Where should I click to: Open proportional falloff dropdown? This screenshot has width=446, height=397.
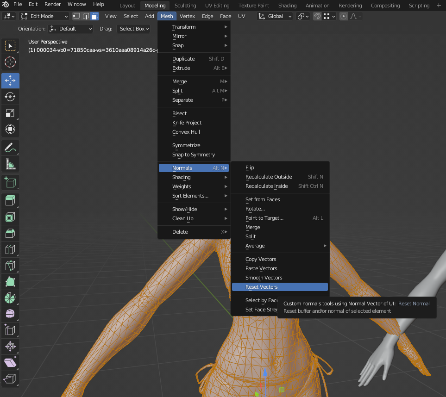[356, 16]
